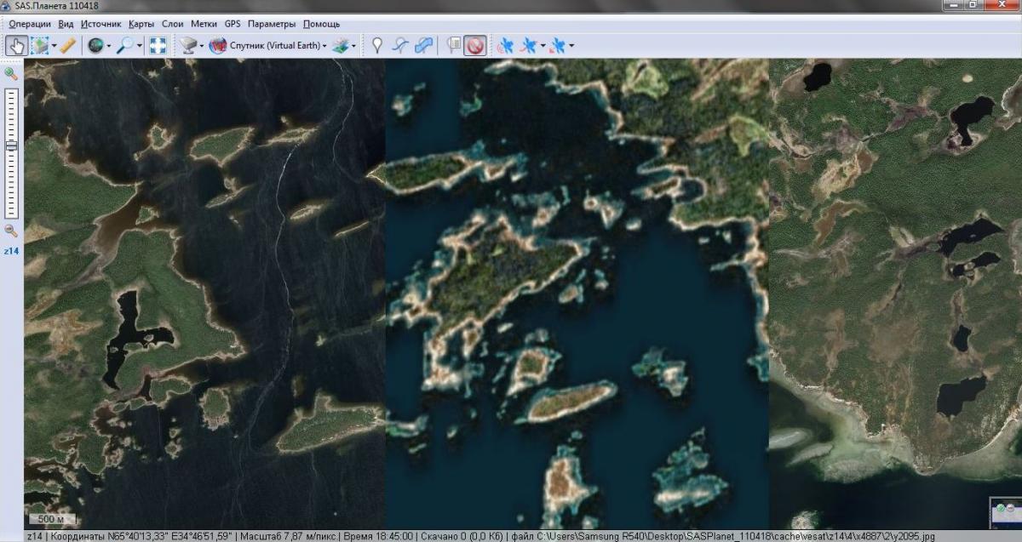Image resolution: width=1022 pixels, height=542 pixels.
Task: Expand the selection tool dropdown arrow
Action: [55, 46]
